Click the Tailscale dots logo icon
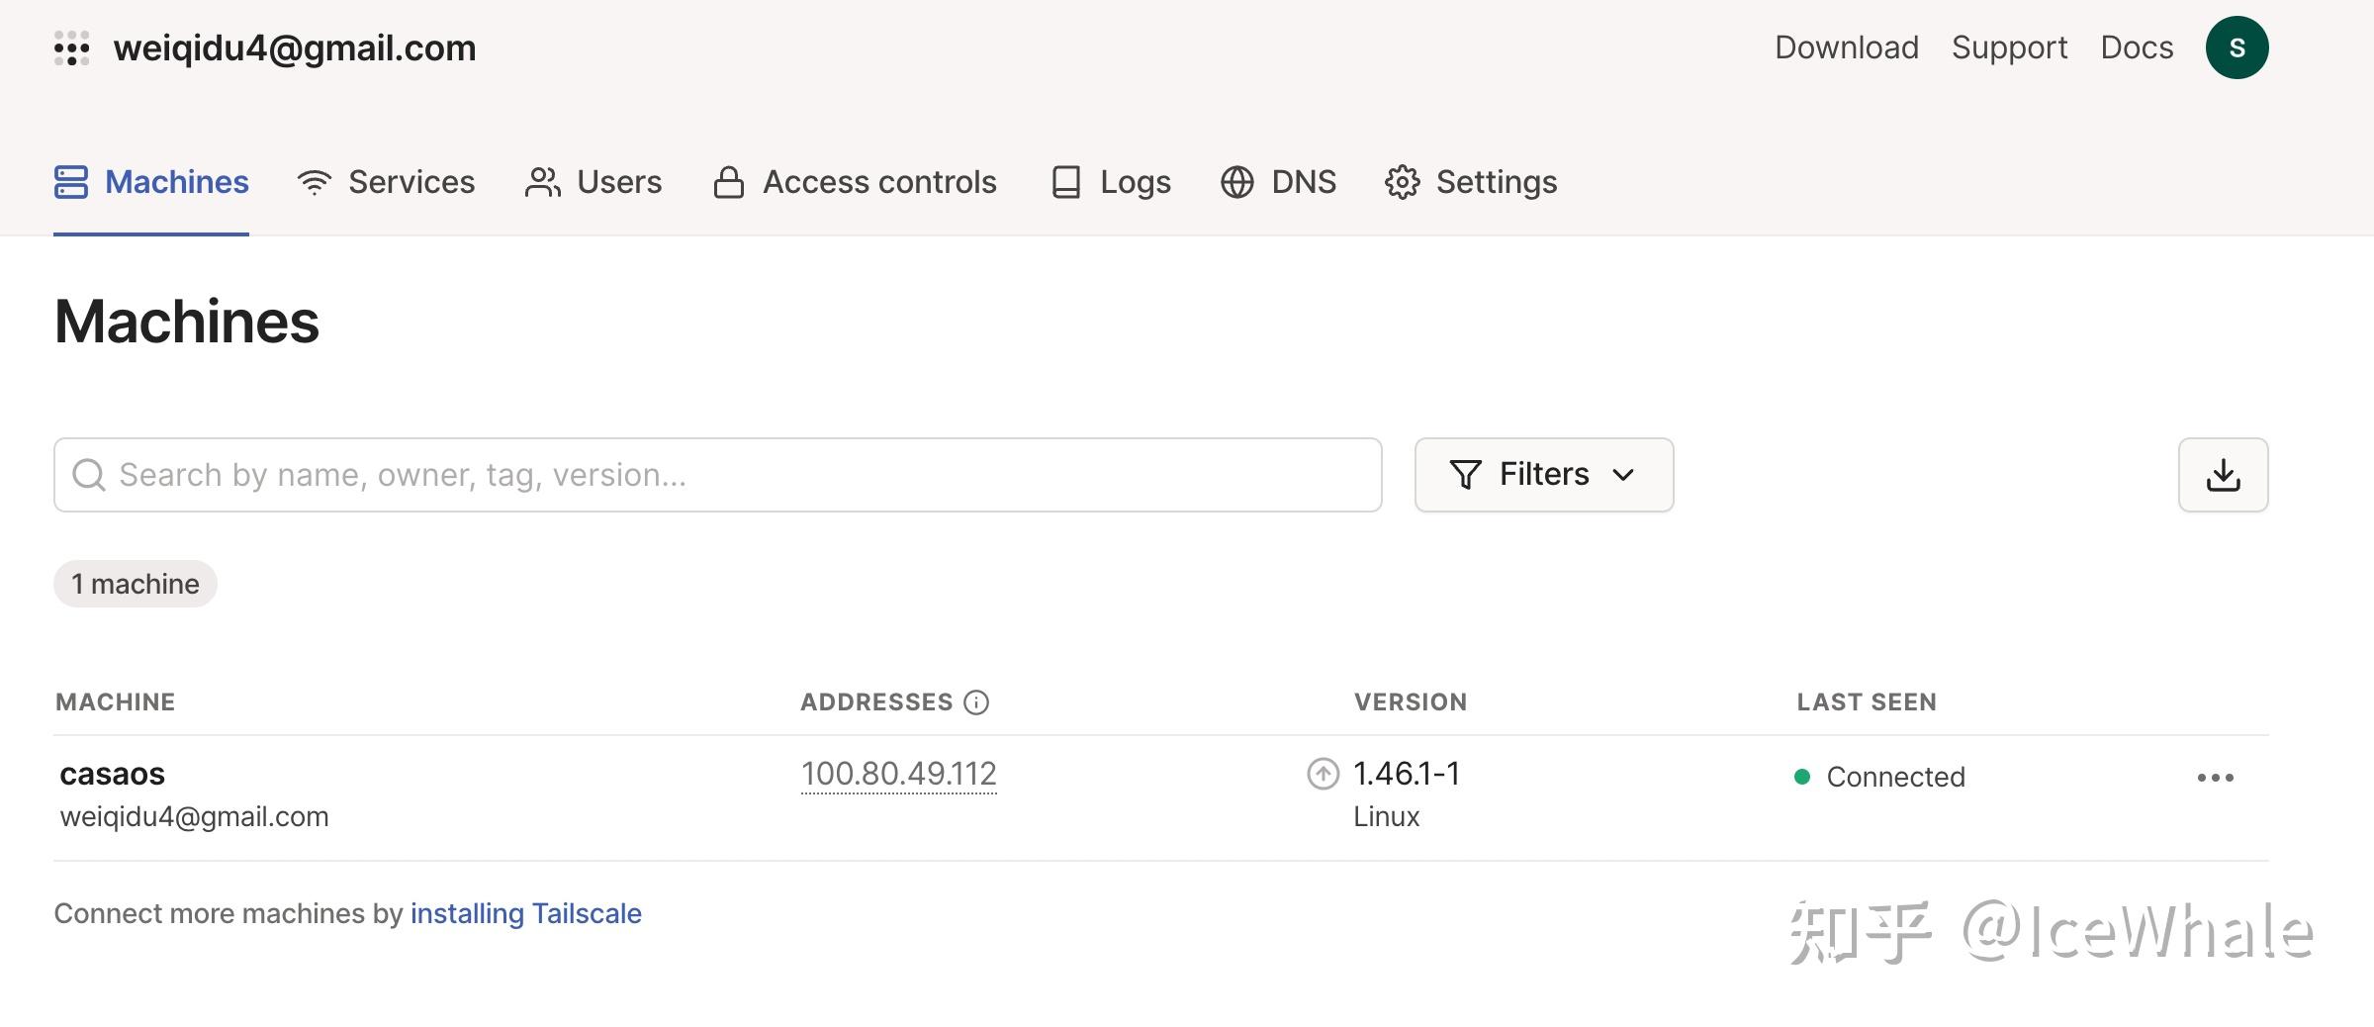 [x=72, y=48]
